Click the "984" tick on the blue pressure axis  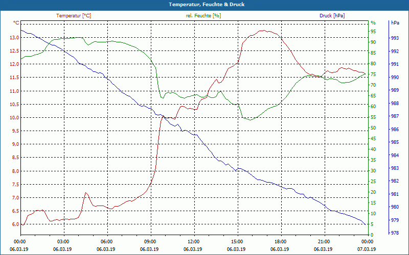tap(395, 156)
